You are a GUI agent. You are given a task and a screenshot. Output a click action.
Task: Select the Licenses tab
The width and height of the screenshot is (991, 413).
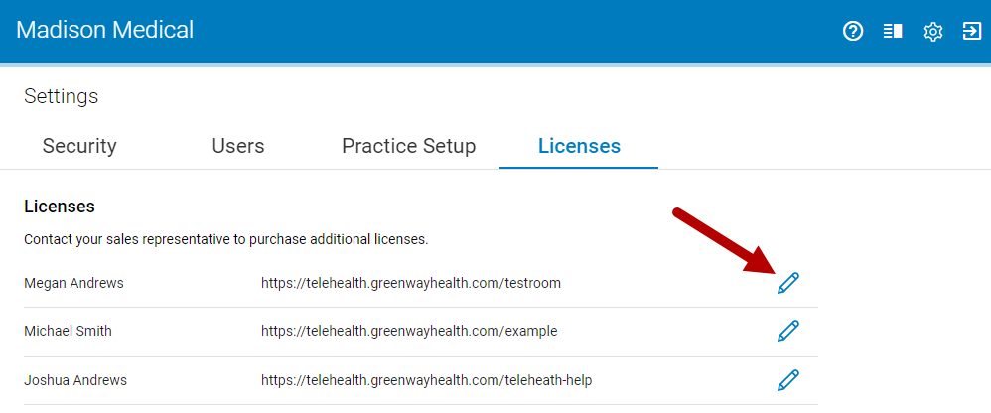pyautogui.click(x=579, y=146)
